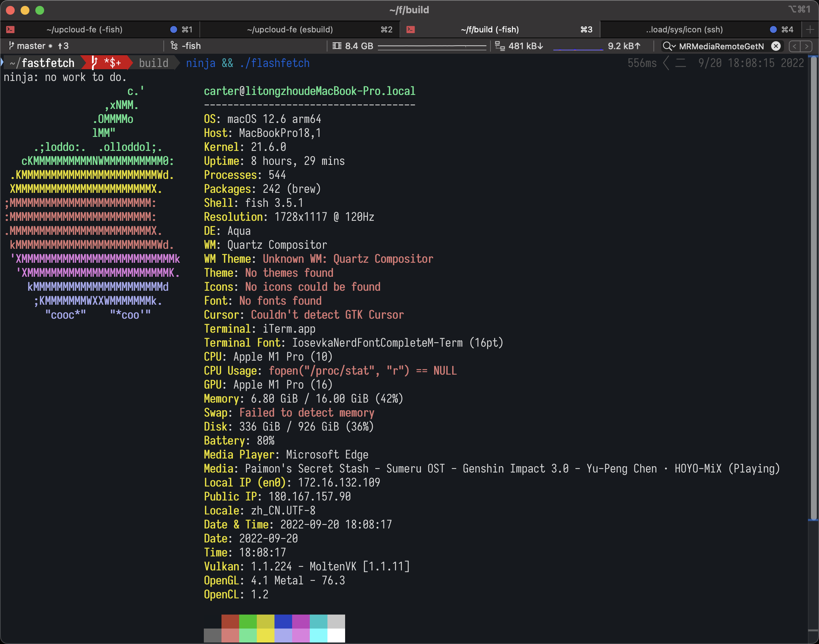Click the memory usage 8.4 GB icon

click(x=337, y=46)
